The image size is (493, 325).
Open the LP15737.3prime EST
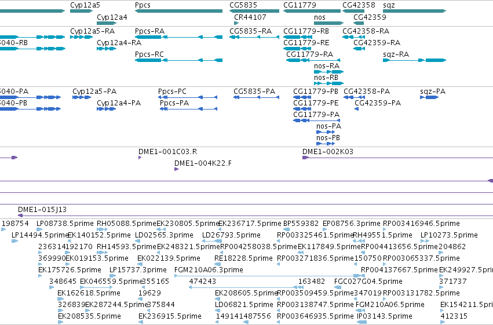(x=113, y=276)
